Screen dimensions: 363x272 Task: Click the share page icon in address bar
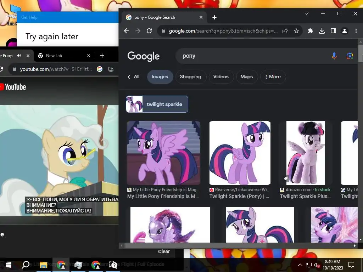[x=285, y=31]
